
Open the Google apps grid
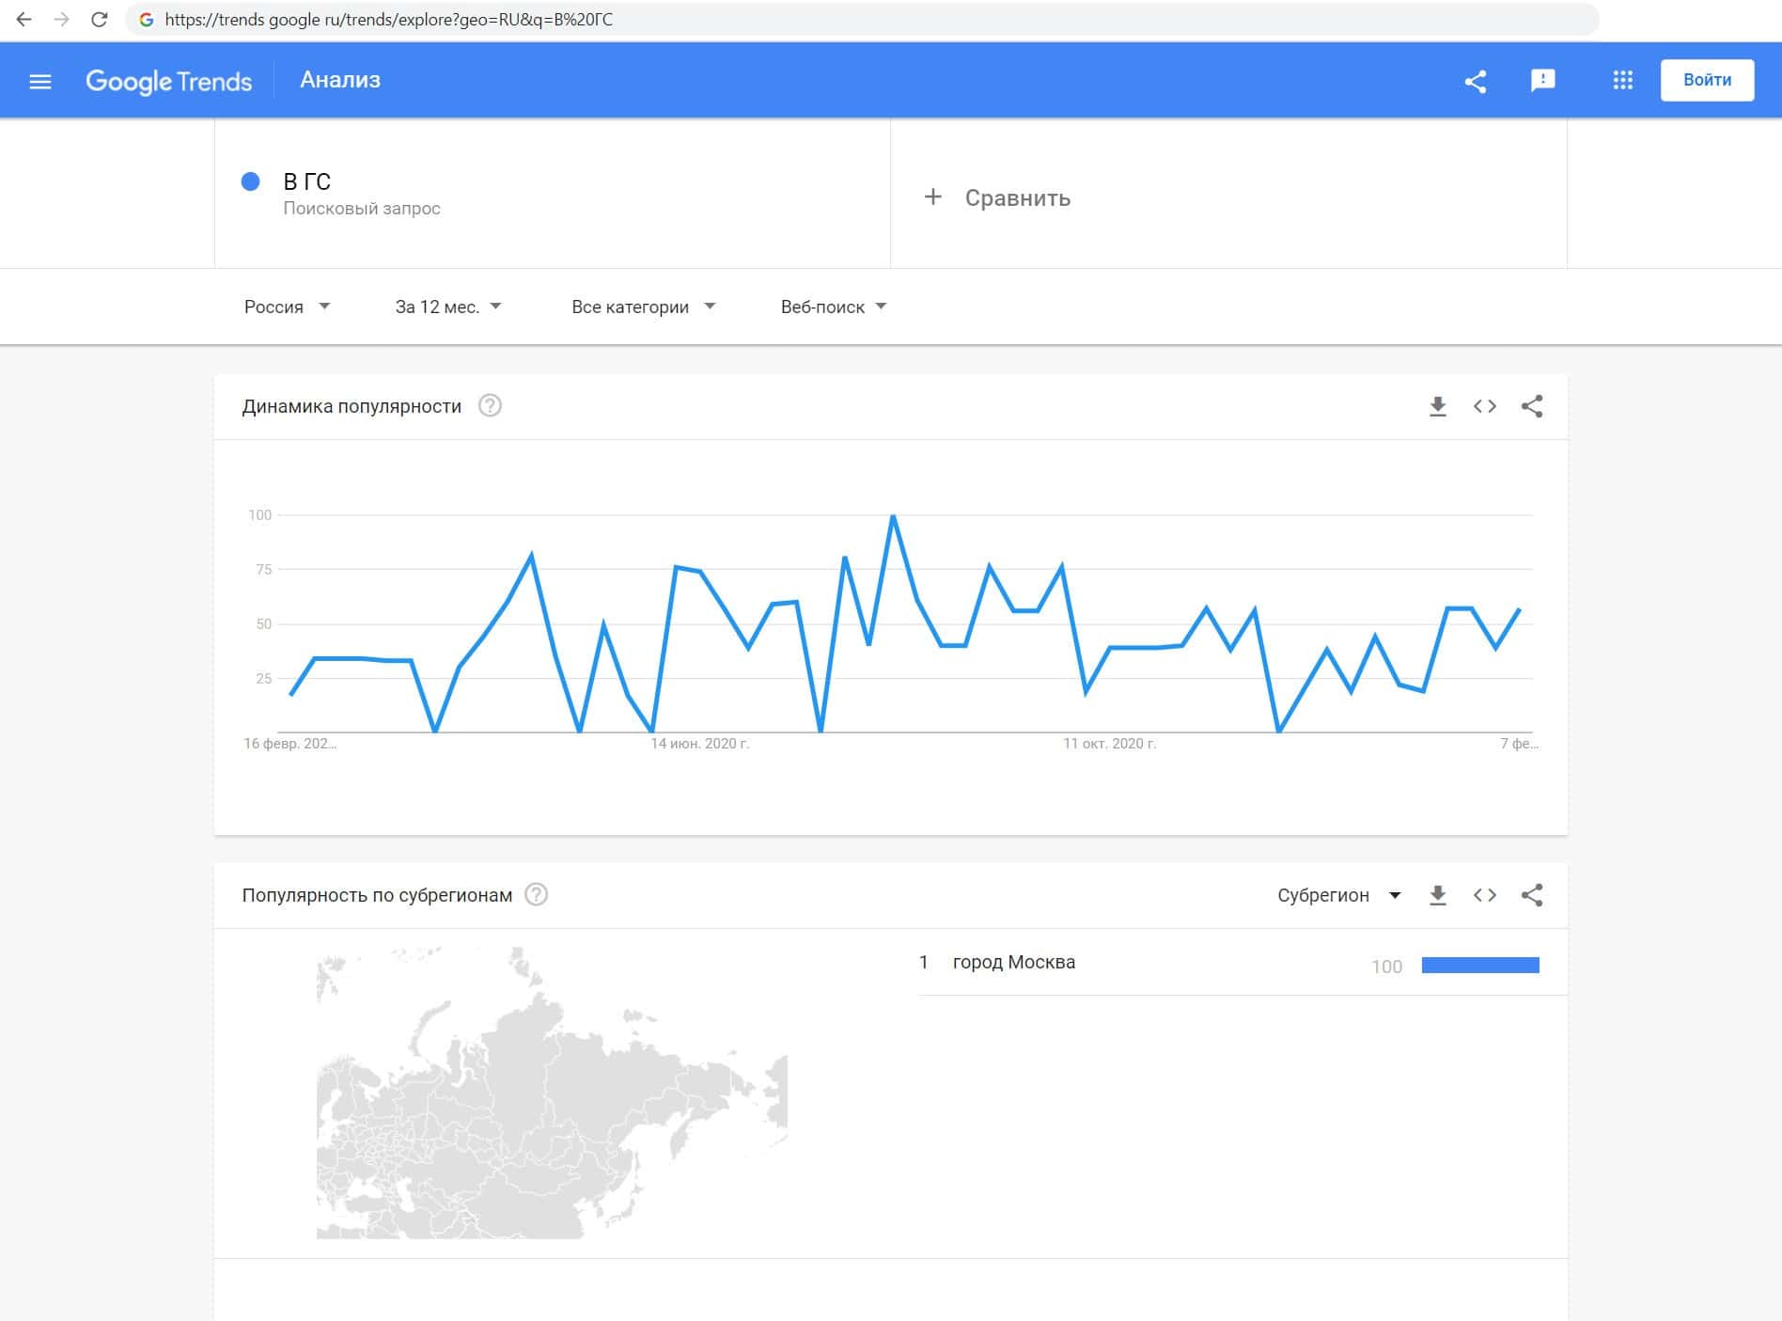tap(1622, 81)
